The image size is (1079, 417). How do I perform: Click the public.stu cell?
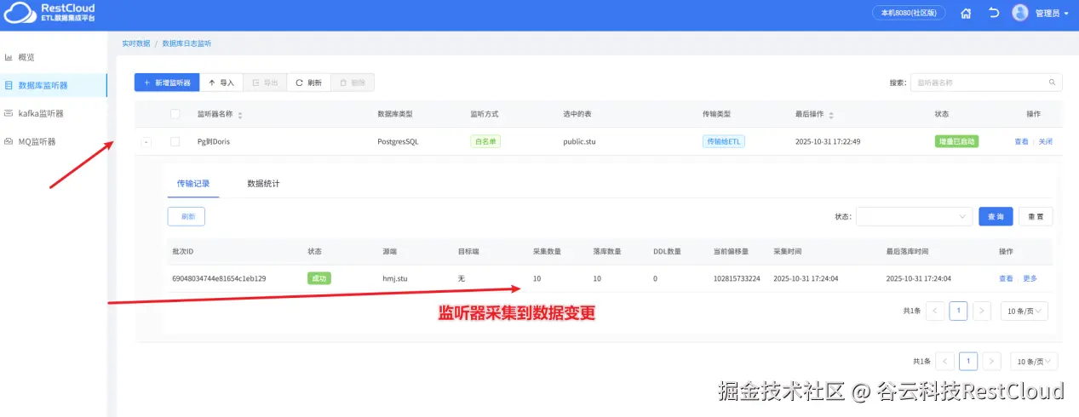pyautogui.click(x=579, y=141)
